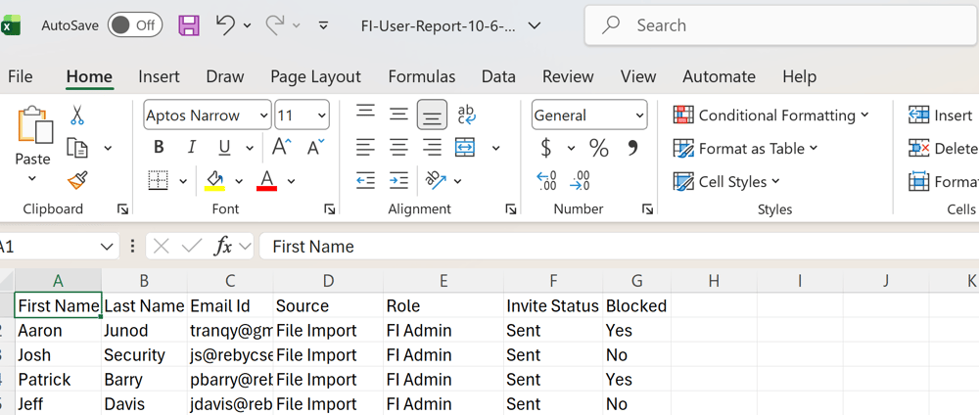Switch to the Insert tab

[x=159, y=76]
